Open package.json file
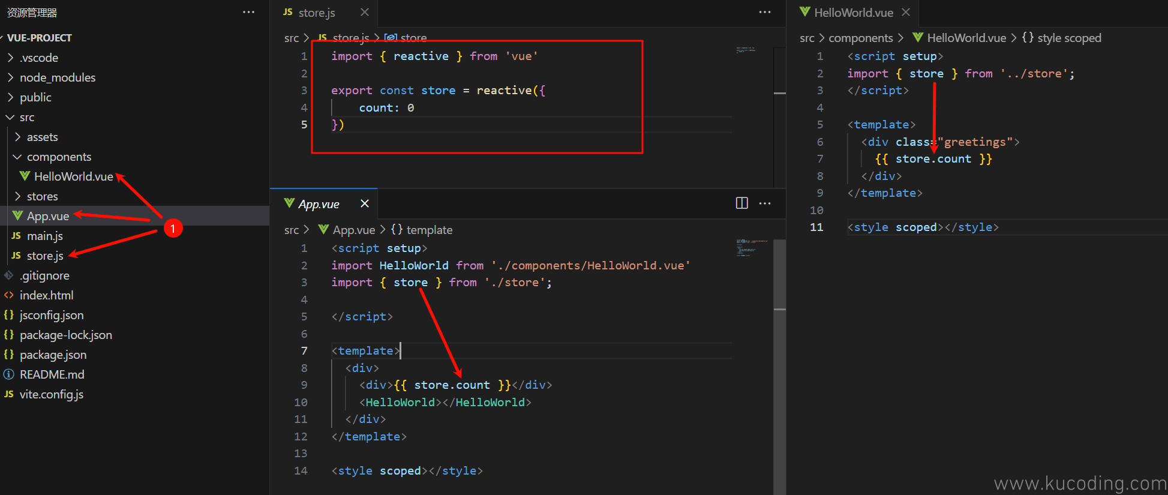Image resolution: width=1168 pixels, height=495 pixels. 53,355
